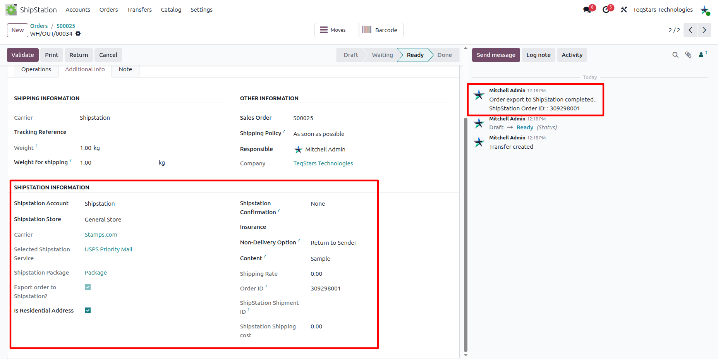
Task: Select the Waiting status stage
Action: click(382, 55)
